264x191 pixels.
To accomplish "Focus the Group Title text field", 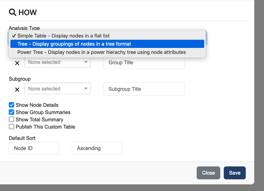I will 144,63.
